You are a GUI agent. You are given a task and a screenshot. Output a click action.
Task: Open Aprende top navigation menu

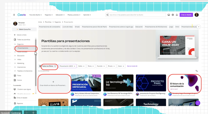87,15
